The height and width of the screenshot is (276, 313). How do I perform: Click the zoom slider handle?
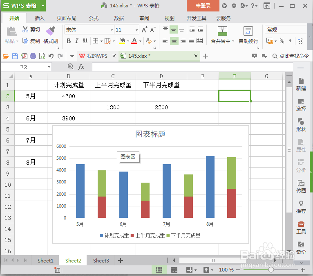(271, 270)
